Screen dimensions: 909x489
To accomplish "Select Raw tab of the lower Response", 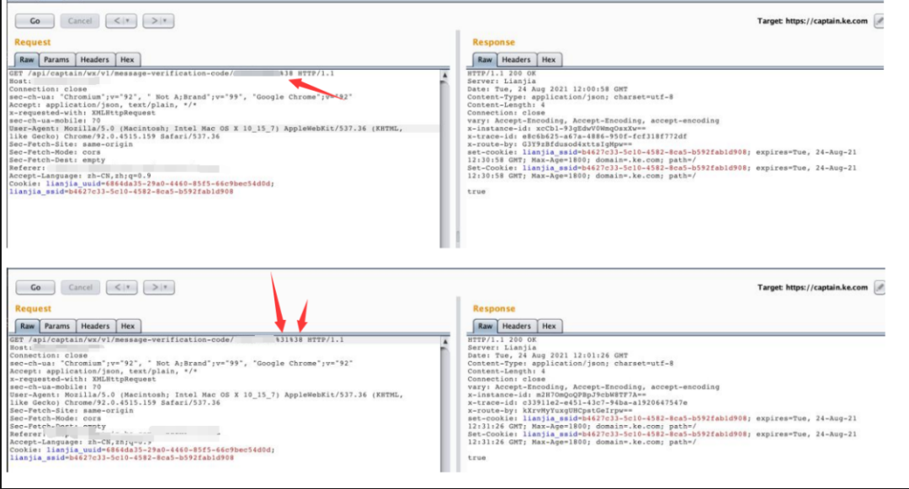I will tap(486, 327).
